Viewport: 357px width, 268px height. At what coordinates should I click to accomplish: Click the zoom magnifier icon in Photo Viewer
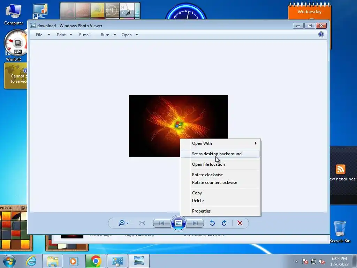point(122,223)
